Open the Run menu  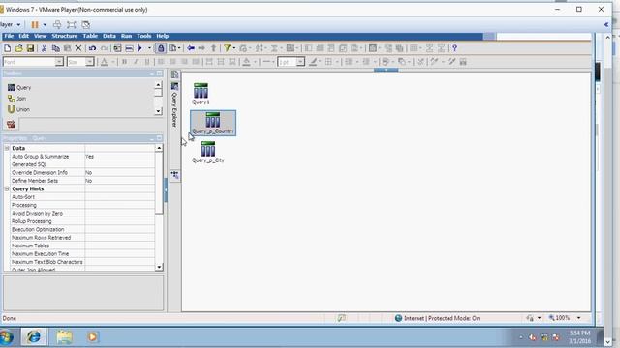coord(126,36)
